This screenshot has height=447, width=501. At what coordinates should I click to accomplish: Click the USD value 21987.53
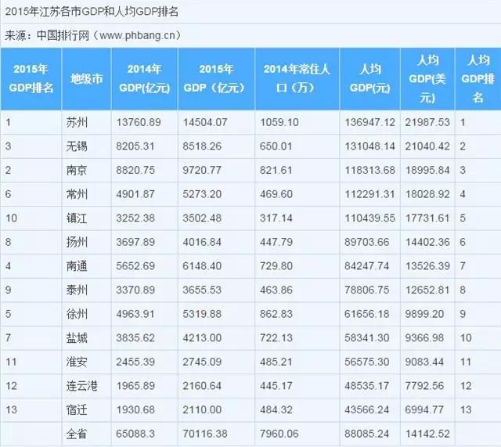coord(427,122)
